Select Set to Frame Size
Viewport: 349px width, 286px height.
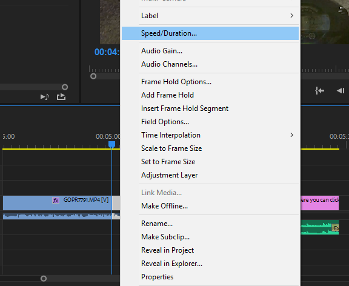[210, 162]
